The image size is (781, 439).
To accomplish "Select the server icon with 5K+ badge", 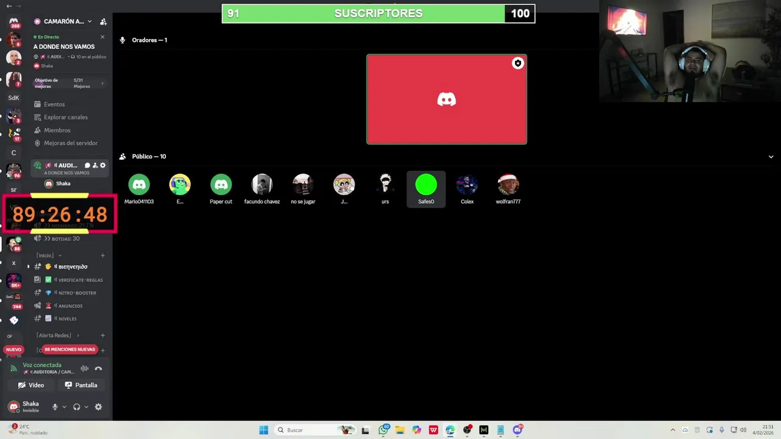I will [x=13, y=281].
